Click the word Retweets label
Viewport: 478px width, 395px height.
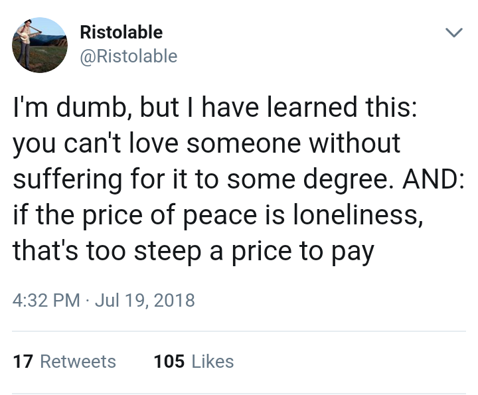point(78,361)
